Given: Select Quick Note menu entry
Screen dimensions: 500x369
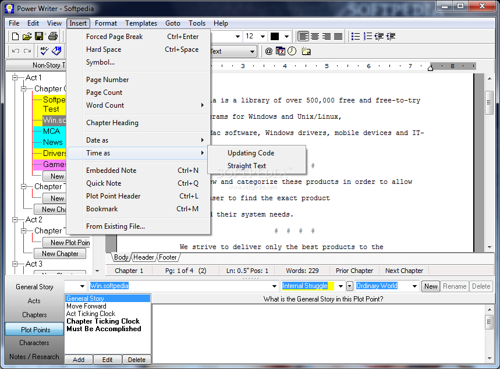Looking at the screenshot, I should tap(139, 183).
